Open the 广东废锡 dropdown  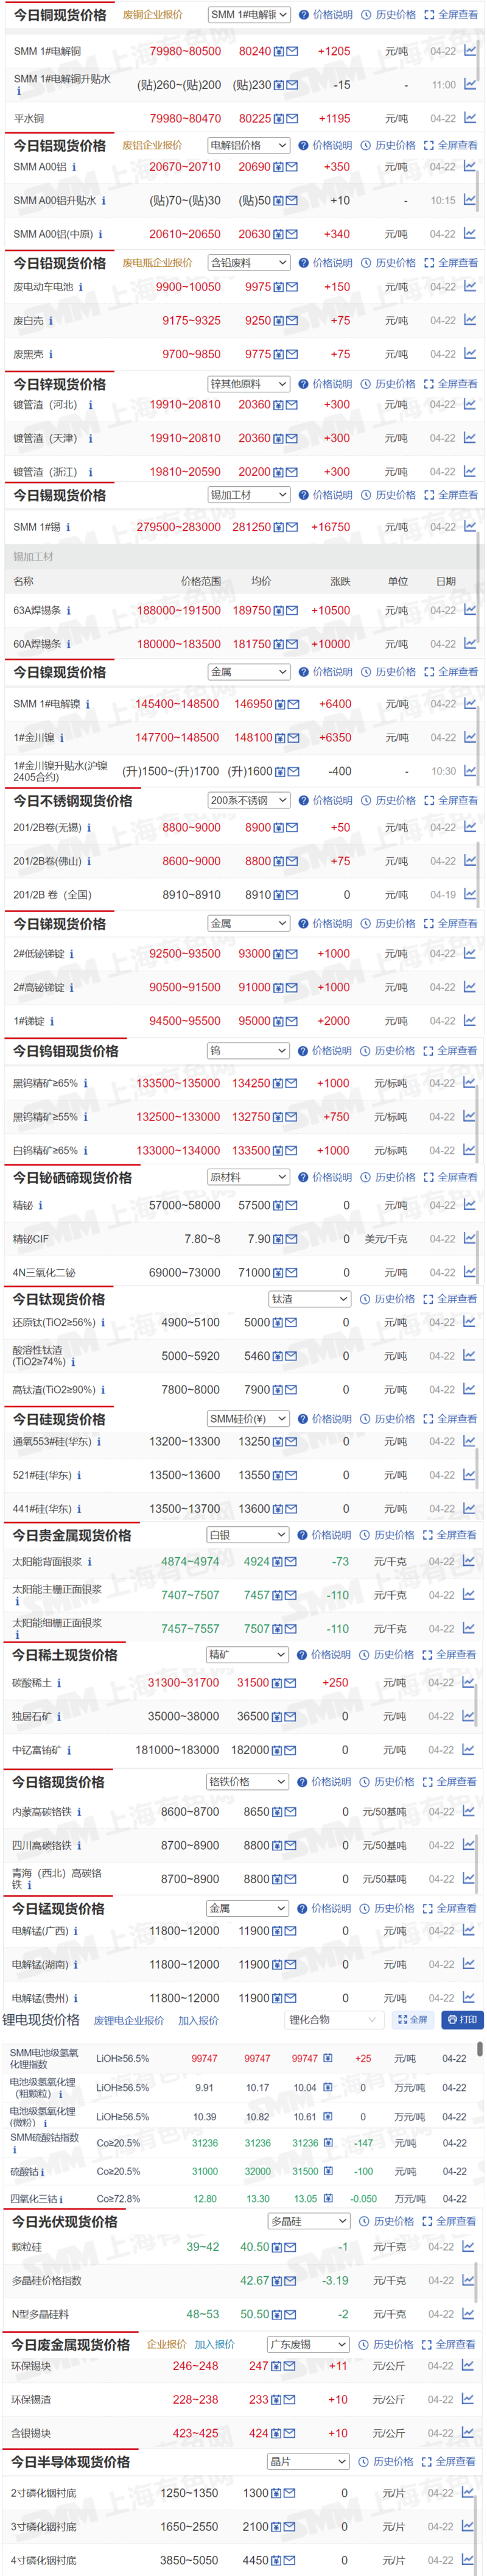pos(308,2344)
